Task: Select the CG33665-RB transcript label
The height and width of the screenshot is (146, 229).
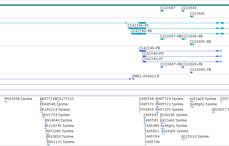Action: click(x=200, y=42)
